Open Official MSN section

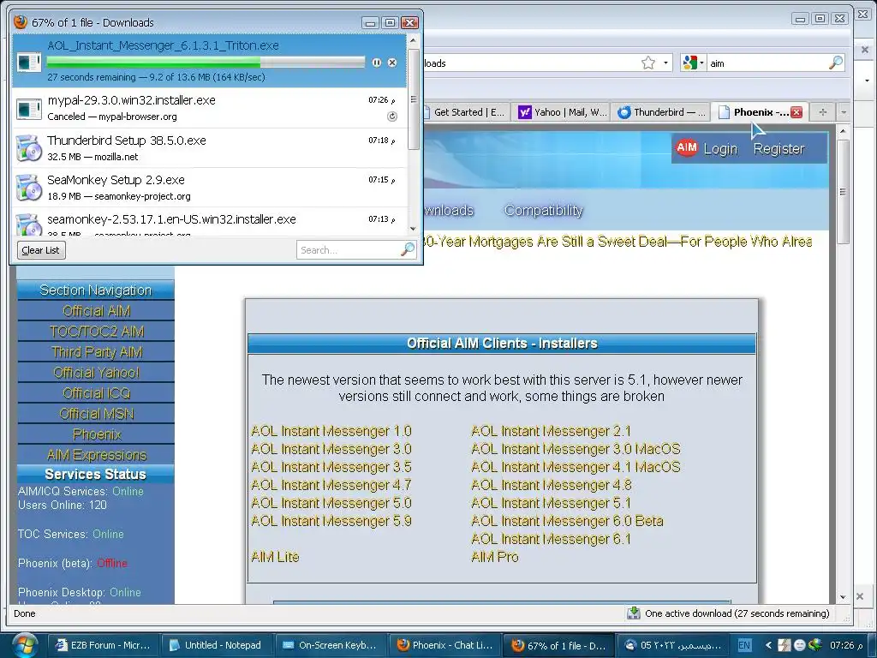click(96, 414)
